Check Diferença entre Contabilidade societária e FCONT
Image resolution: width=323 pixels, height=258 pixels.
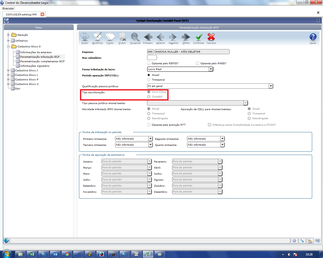tap(210, 125)
